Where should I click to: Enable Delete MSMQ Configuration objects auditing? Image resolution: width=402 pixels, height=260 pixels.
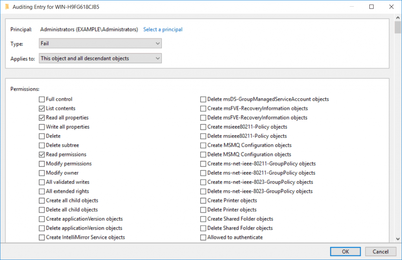pyautogui.click(x=203, y=154)
